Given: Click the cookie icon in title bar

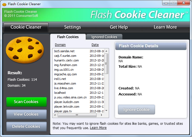Looking at the screenshot, I should click(4, 5).
